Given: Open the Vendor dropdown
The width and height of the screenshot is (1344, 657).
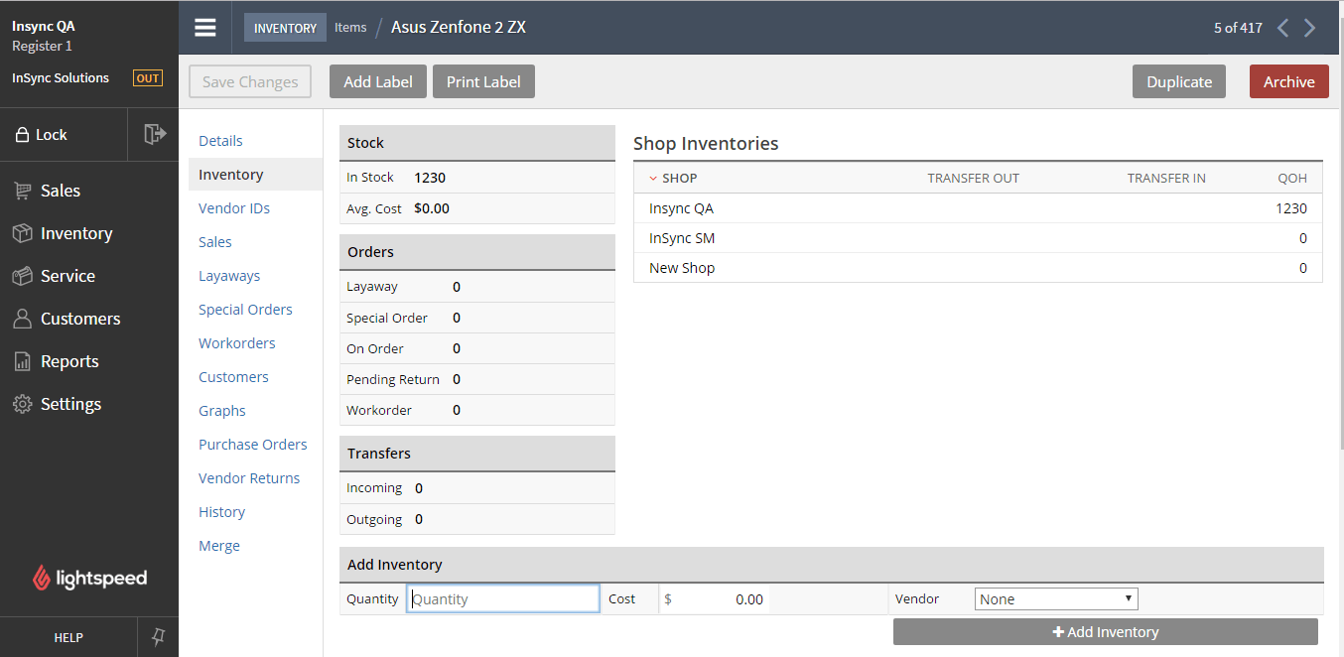Looking at the screenshot, I should point(1056,599).
